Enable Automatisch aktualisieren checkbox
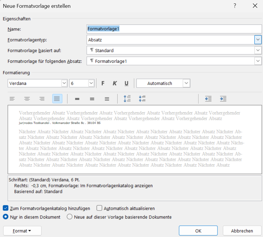 (99, 208)
